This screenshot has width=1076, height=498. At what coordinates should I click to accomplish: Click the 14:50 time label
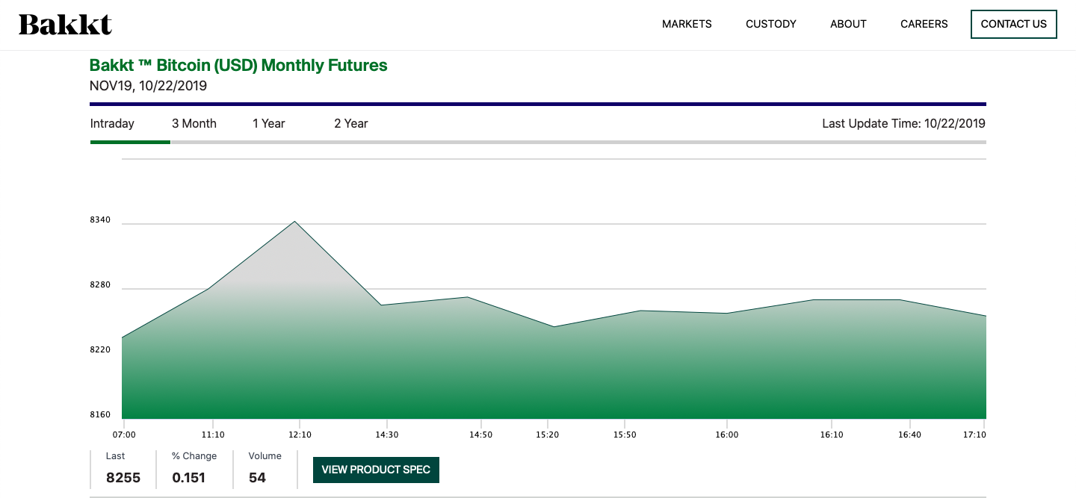pyautogui.click(x=480, y=435)
